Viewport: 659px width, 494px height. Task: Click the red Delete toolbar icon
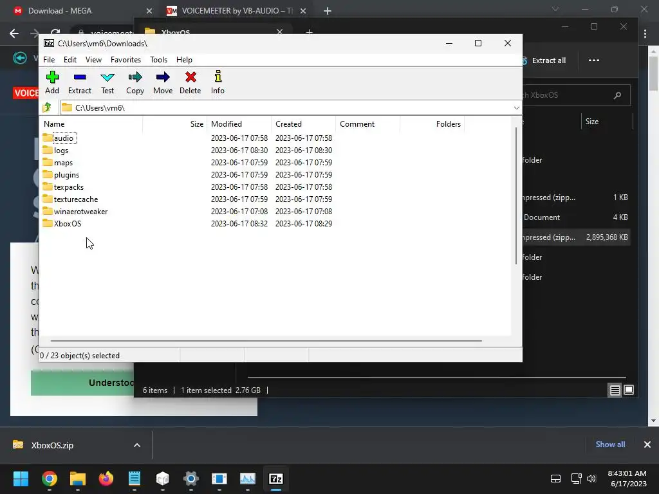[x=190, y=83]
